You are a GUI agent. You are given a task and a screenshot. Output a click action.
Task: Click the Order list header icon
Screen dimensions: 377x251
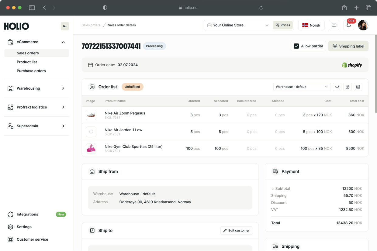point(92,87)
